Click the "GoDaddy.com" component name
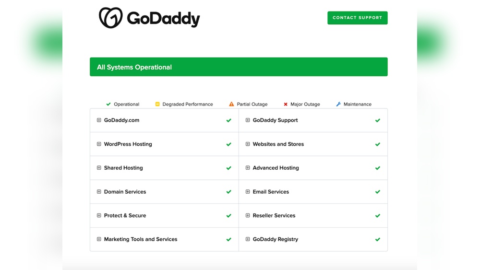 tap(121, 120)
